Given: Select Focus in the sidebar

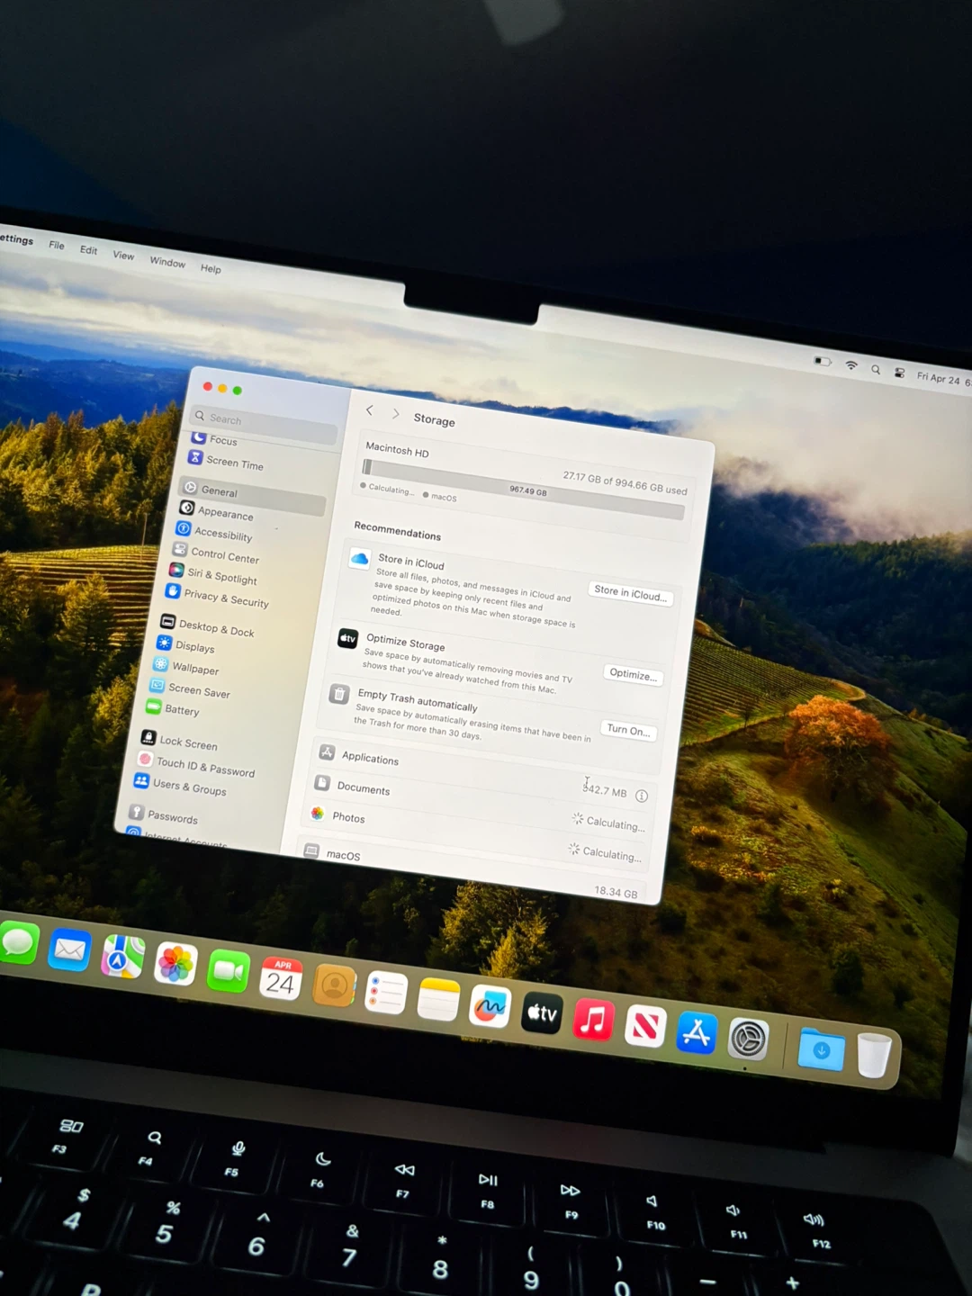Looking at the screenshot, I should (215, 439).
